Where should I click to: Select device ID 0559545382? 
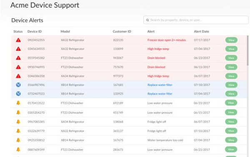click(x=36, y=58)
